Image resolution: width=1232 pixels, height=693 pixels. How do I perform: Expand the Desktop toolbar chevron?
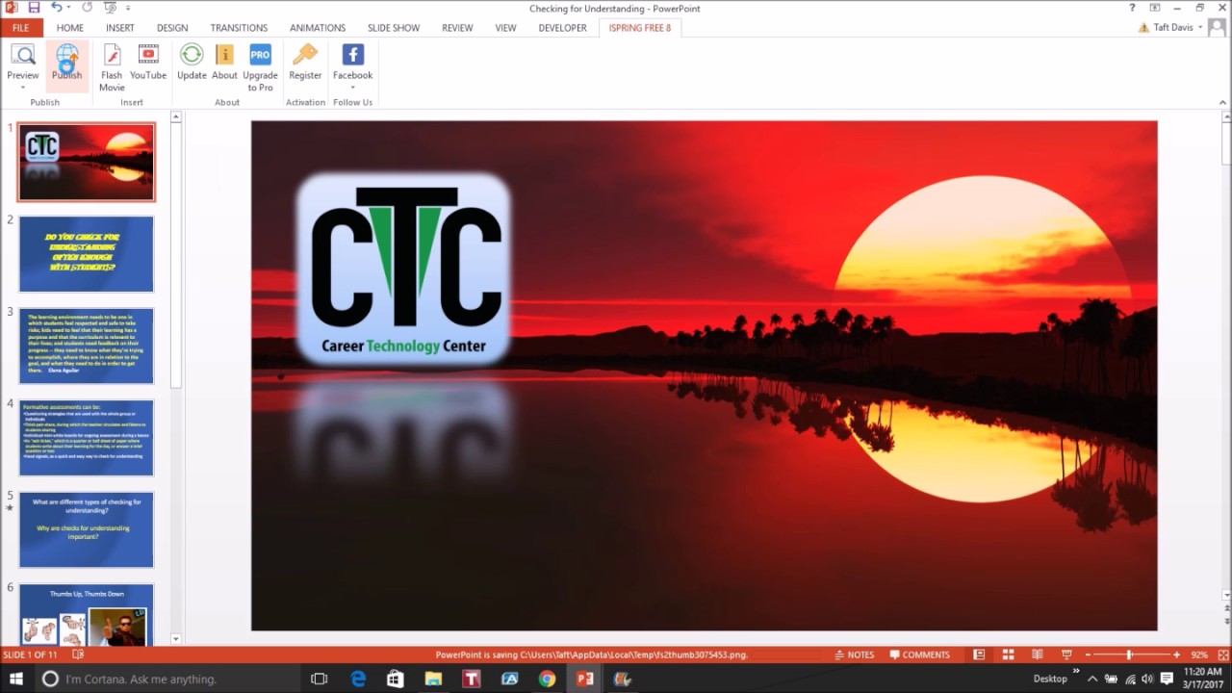pyautogui.click(x=1076, y=672)
